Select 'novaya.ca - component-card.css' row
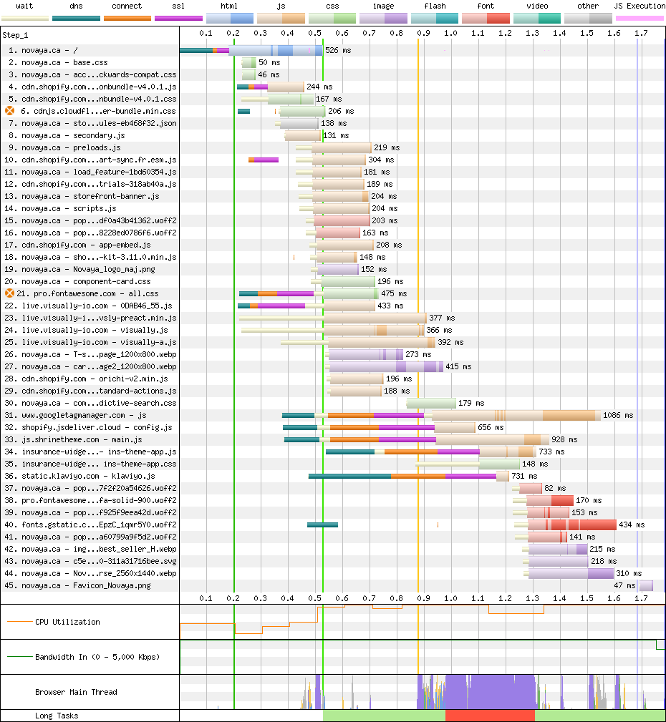The image size is (666, 722). pos(77,281)
